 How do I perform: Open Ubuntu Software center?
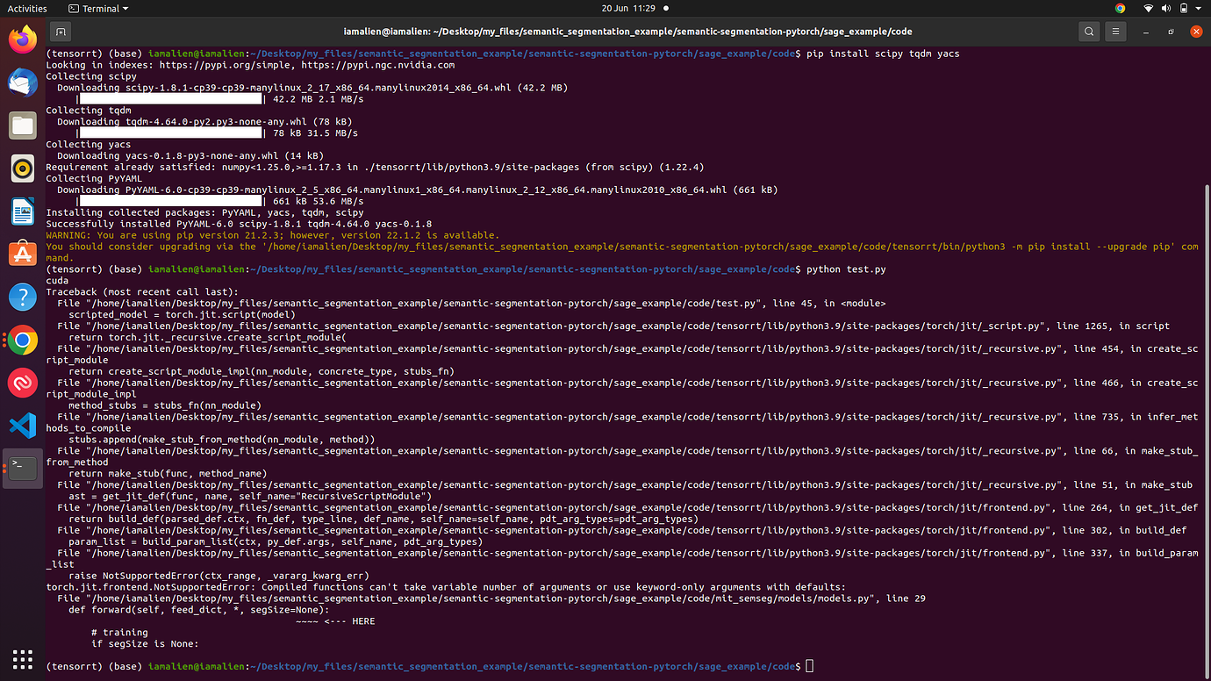click(22, 254)
